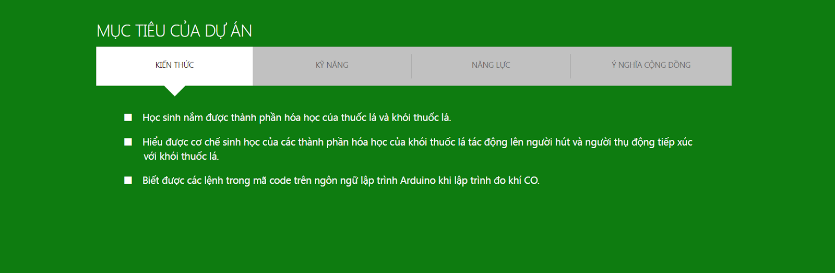835x273 pixels.
Task: Click 'CO.' at end of last bullet
Action: coord(531,181)
